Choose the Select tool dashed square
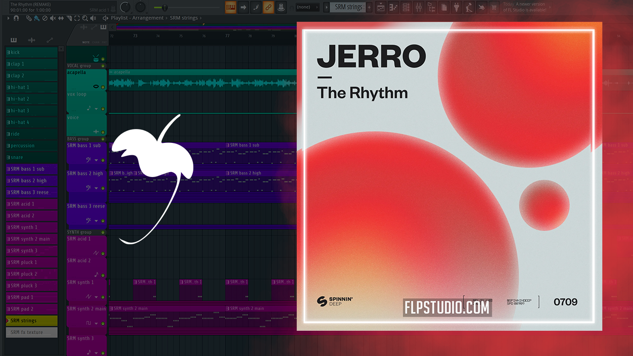633x356 pixels. tap(77, 18)
